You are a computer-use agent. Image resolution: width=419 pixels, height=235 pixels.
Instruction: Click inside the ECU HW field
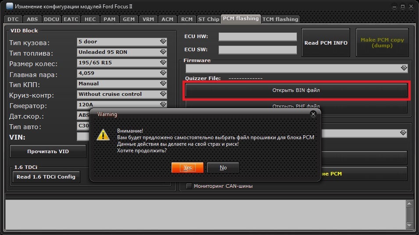(x=258, y=37)
